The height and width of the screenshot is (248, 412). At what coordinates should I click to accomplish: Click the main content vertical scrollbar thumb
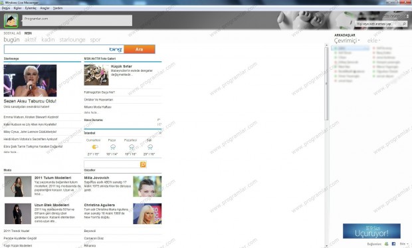pos(326,84)
